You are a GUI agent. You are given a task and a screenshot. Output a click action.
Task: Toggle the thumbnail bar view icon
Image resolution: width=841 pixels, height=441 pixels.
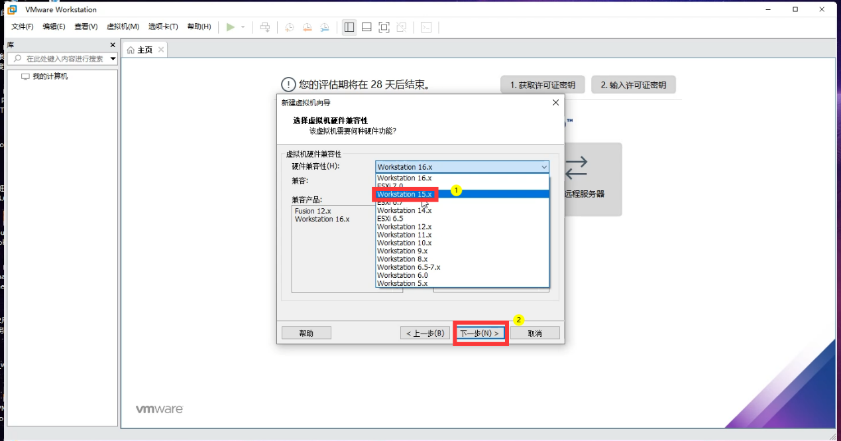pyautogui.click(x=366, y=27)
